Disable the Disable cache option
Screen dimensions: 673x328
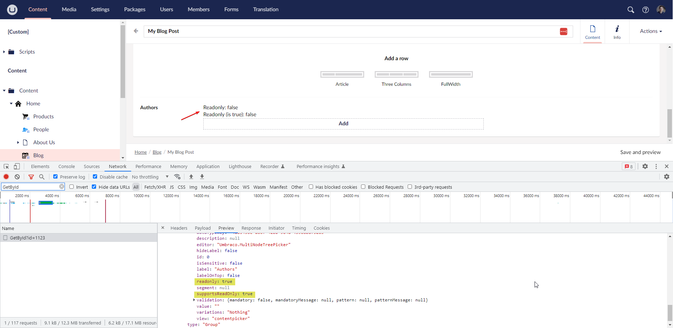tap(95, 176)
